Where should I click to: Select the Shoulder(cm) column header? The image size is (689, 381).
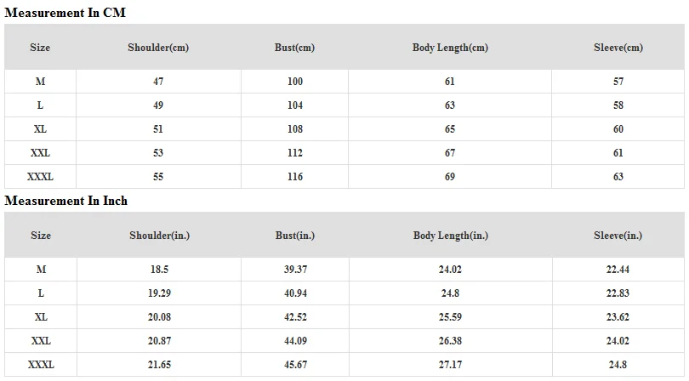(x=158, y=48)
